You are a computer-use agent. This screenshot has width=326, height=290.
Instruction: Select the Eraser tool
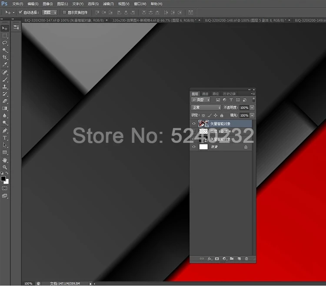pyautogui.click(x=5, y=101)
